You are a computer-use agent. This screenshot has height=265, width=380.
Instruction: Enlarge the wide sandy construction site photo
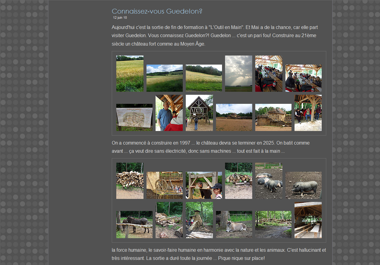(234, 117)
